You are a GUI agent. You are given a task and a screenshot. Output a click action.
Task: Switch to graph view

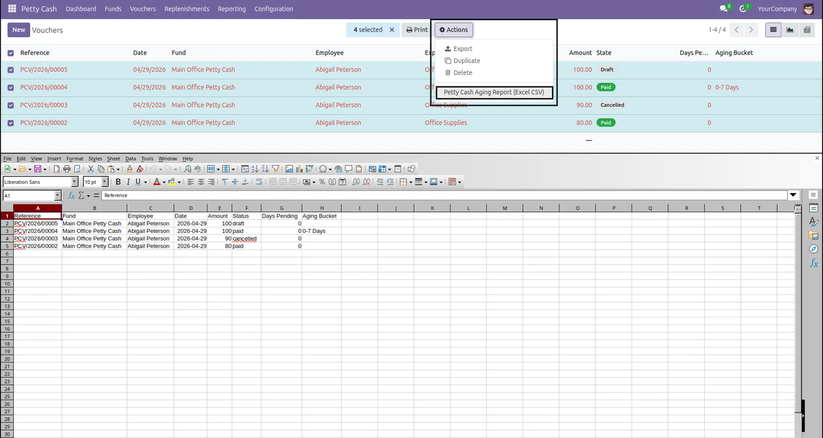coord(790,30)
